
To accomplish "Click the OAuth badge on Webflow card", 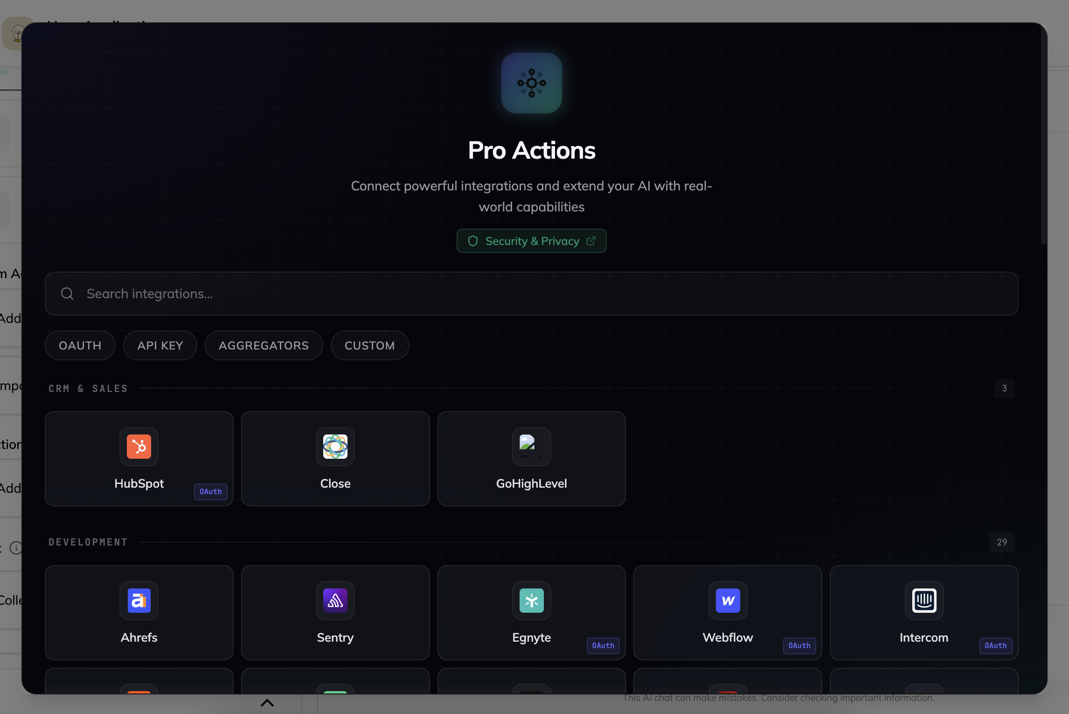I will pyautogui.click(x=799, y=645).
